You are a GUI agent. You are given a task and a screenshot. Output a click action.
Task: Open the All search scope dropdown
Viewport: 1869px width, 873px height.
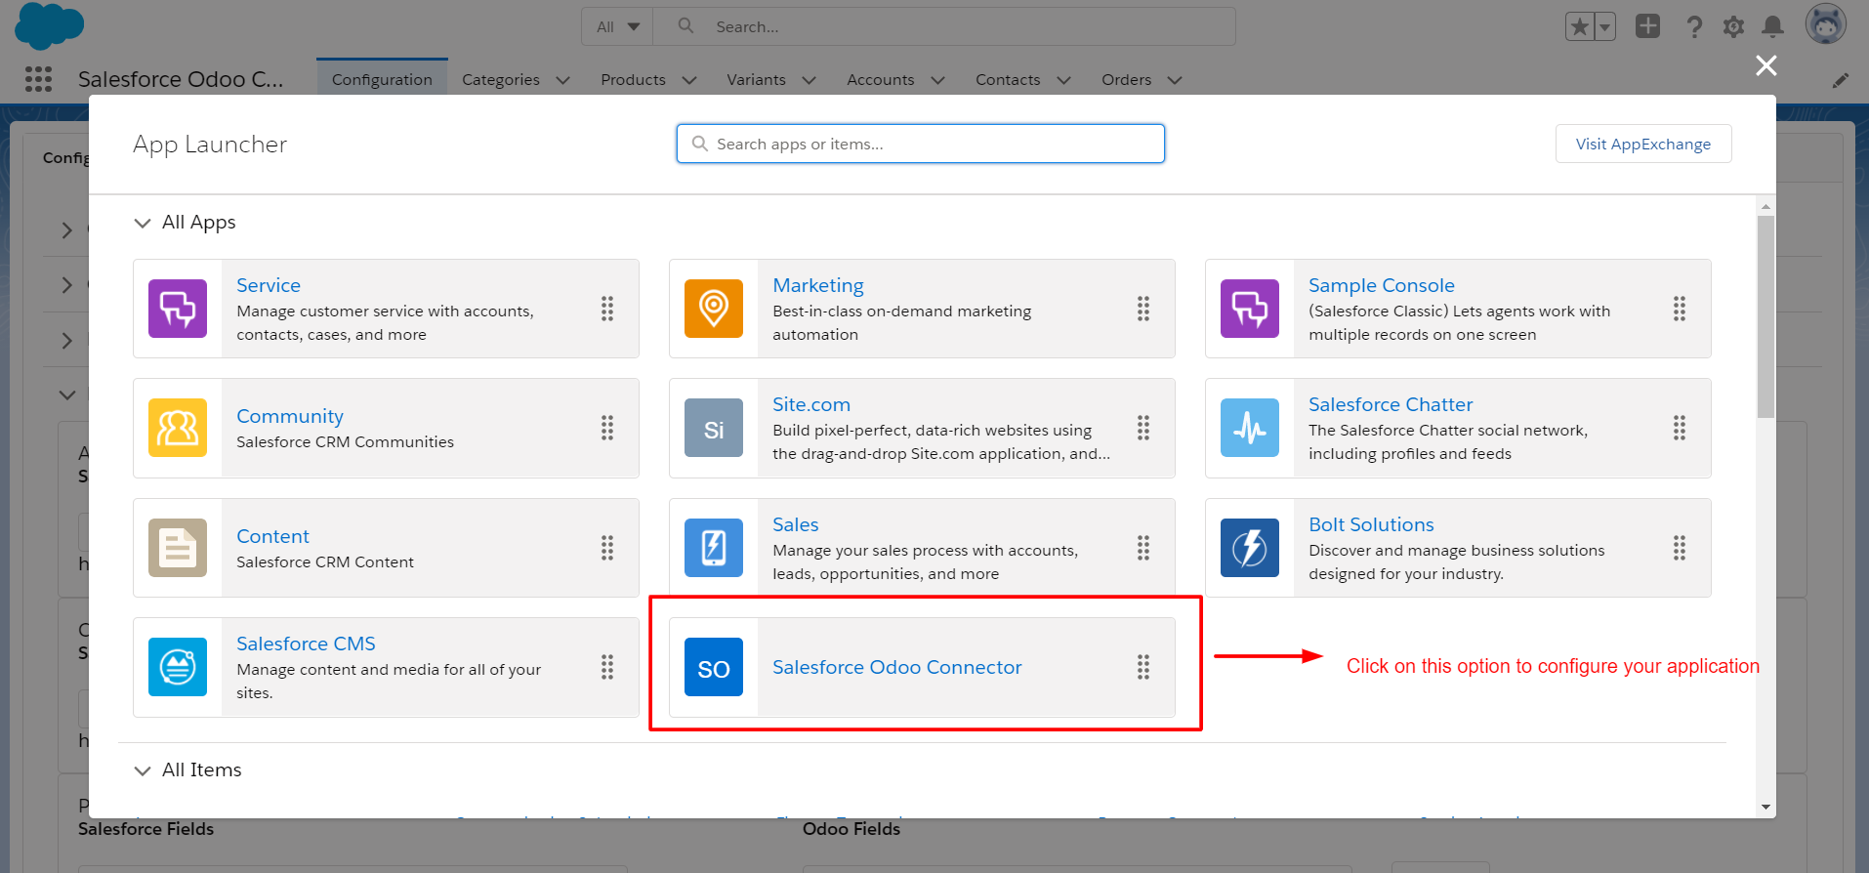618,26
